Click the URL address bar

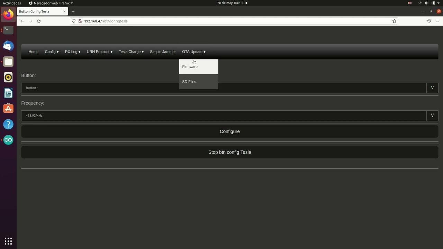(234, 21)
